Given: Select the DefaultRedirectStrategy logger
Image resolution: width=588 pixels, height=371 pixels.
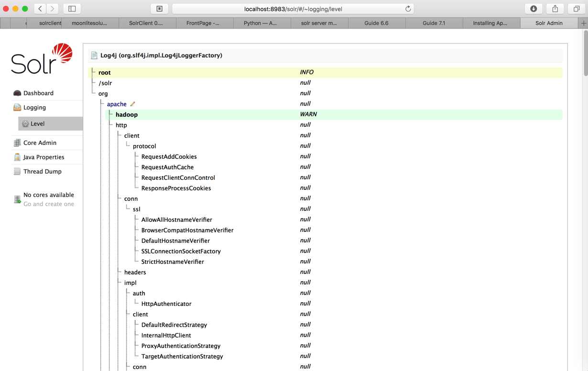Looking at the screenshot, I should click(174, 325).
